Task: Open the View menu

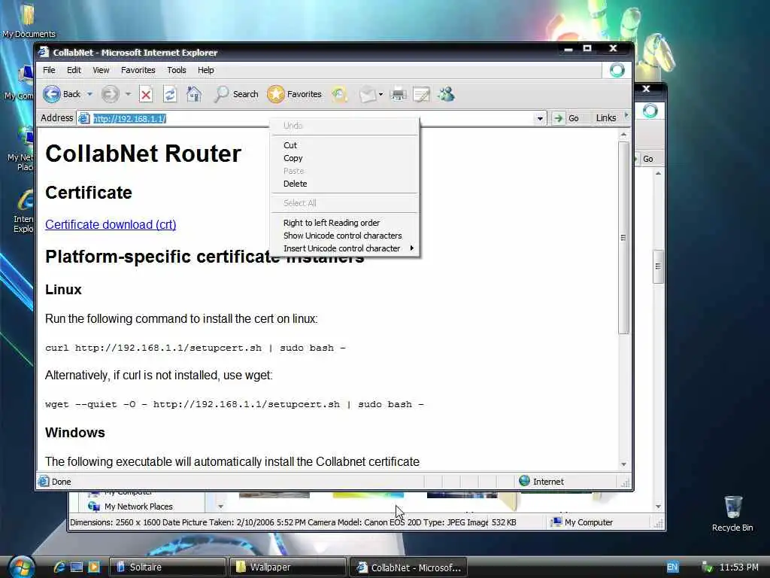Action: 102,70
